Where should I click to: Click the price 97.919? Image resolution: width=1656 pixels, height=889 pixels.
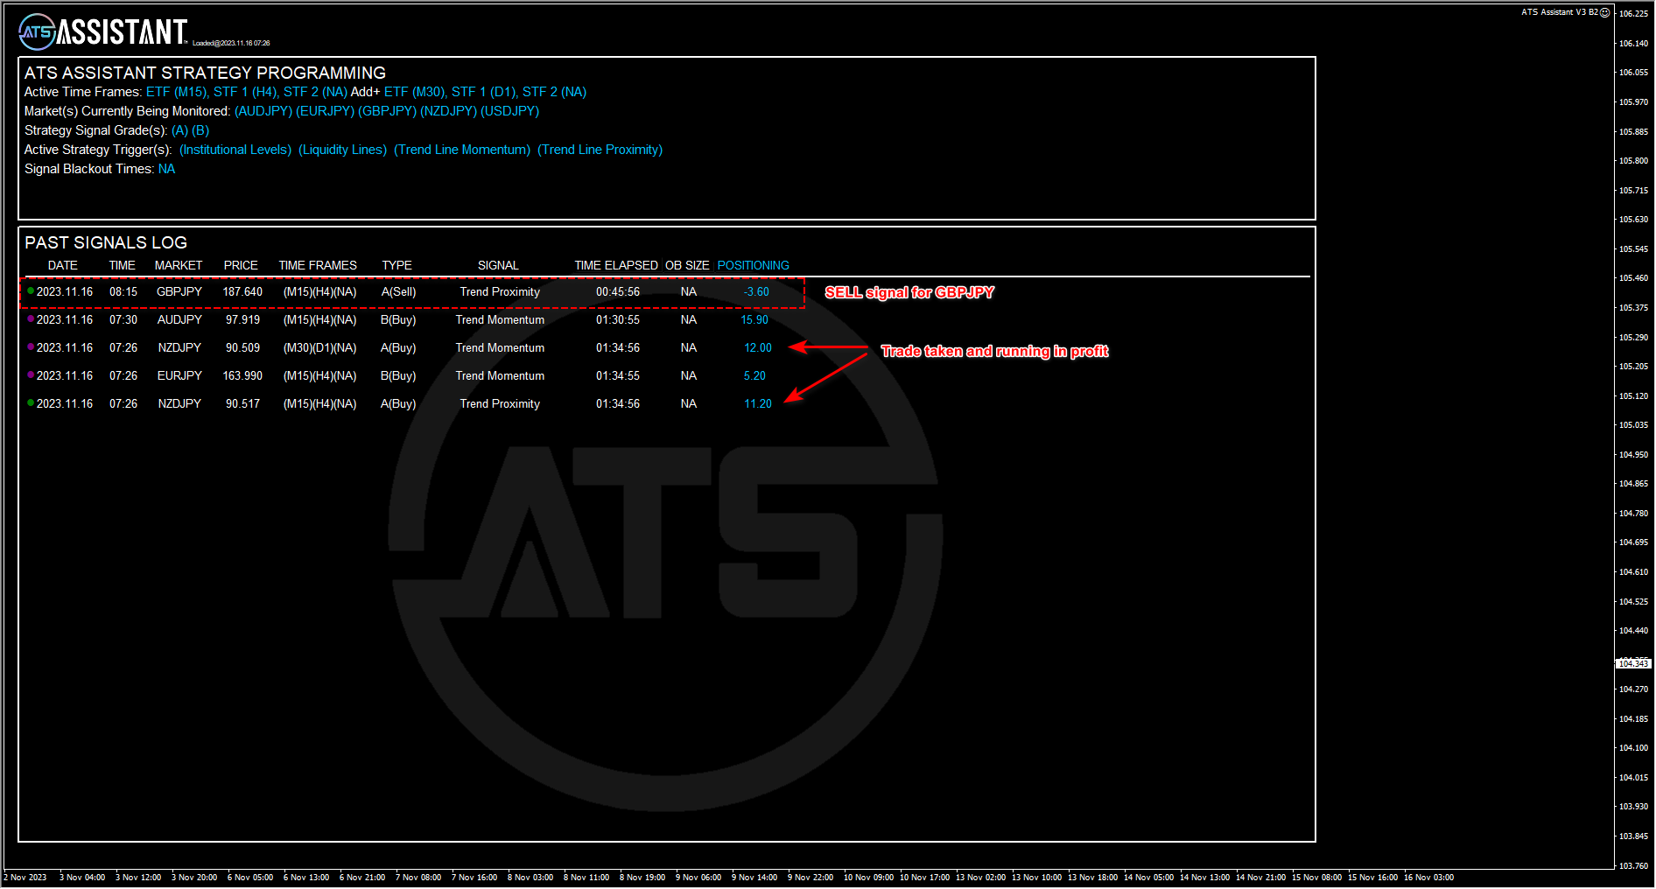pyautogui.click(x=242, y=319)
